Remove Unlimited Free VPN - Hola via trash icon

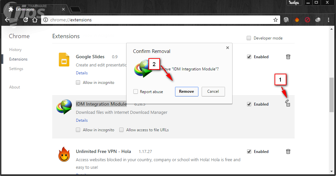coord(288,152)
